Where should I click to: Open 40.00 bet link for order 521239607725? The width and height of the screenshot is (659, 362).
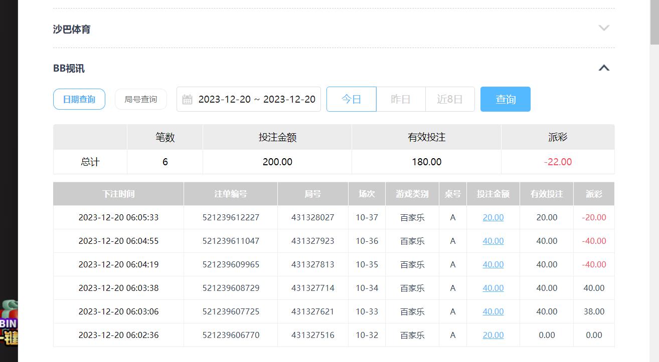coord(493,311)
